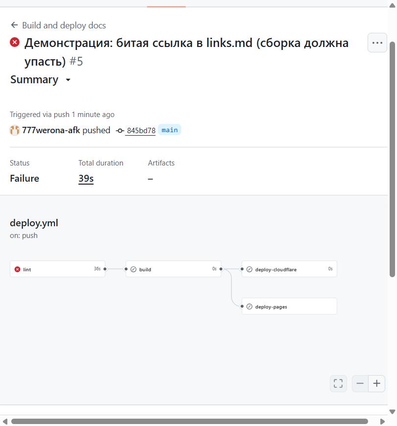This screenshot has height=426, width=397.
Task: Click the scrollbar up arrow
Action: pyautogui.click(x=392, y=5)
